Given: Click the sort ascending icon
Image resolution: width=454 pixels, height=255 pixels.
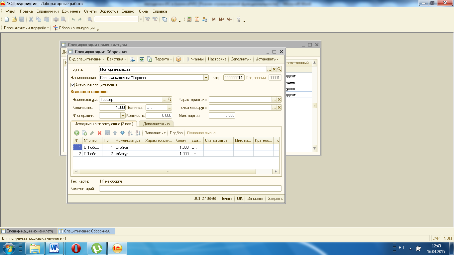Looking at the screenshot, I should pyautogui.click(x=130, y=133).
